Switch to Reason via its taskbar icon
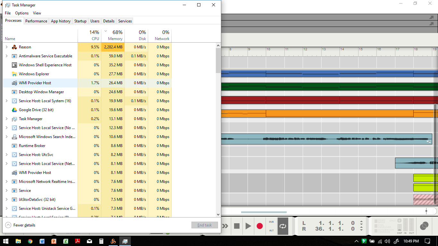Viewport: 438px width, 246px height. [113, 241]
